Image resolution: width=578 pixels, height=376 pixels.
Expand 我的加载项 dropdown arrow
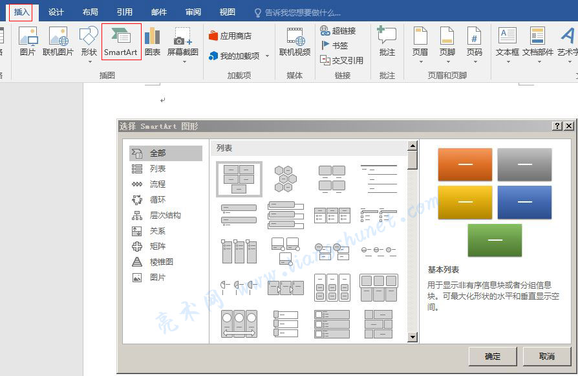click(x=267, y=56)
